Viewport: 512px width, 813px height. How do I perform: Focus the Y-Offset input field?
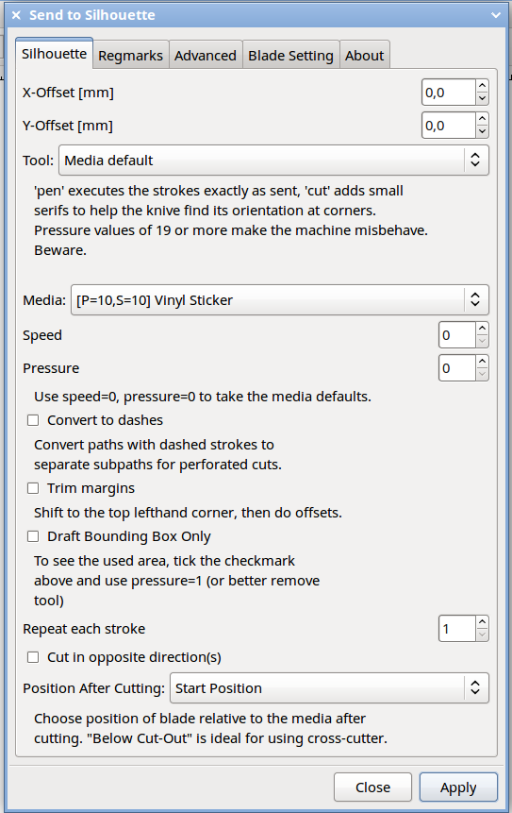tap(448, 126)
